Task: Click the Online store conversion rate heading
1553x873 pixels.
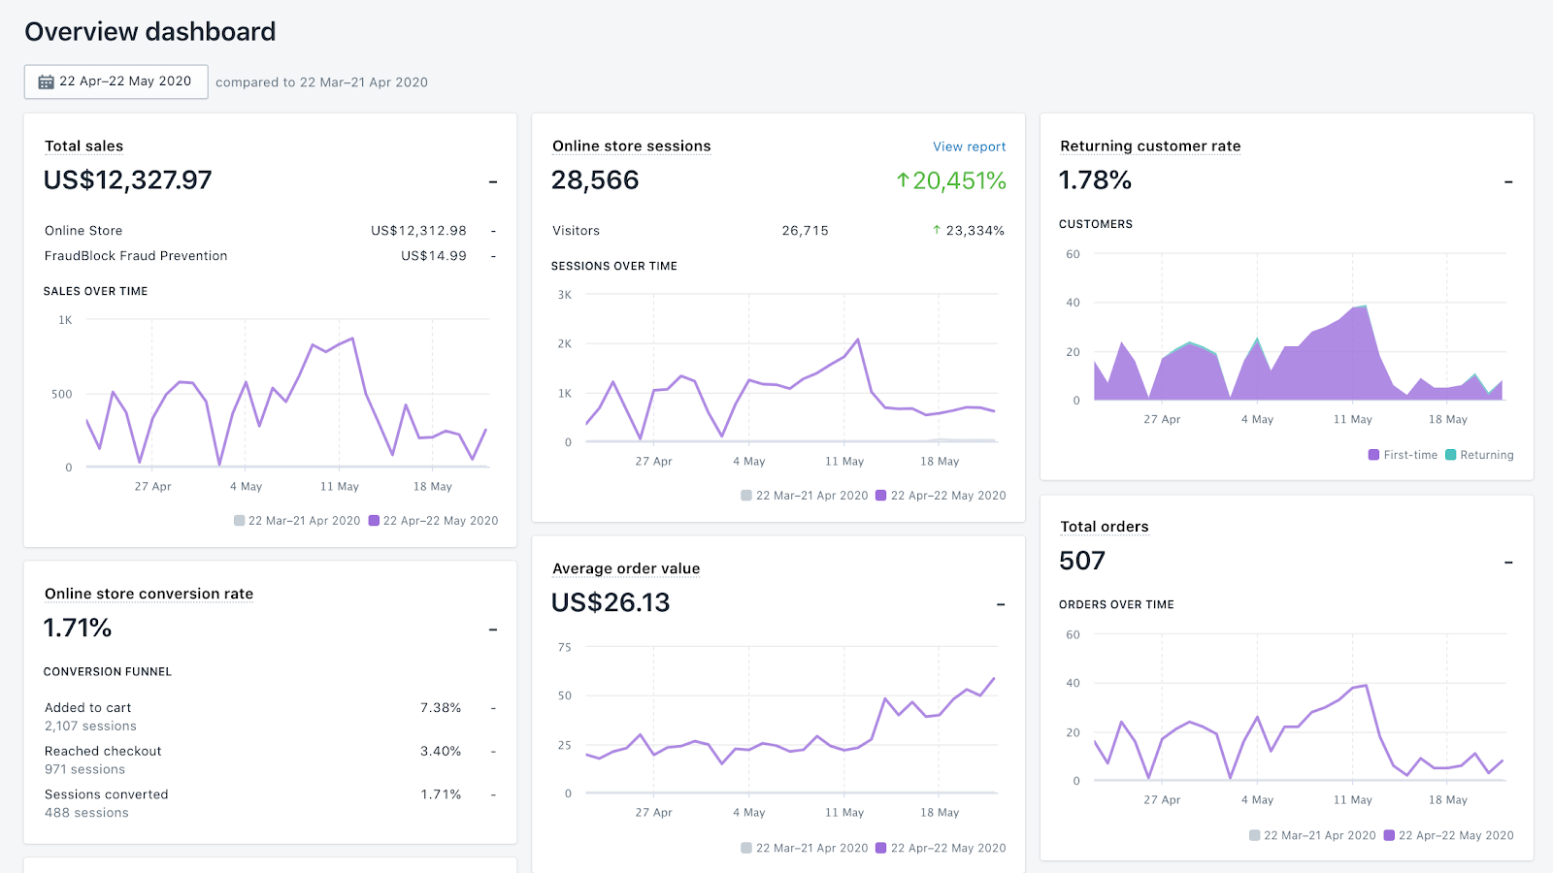Action: point(149,594)
